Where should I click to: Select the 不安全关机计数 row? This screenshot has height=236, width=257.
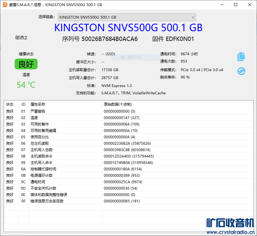[43, 188]
